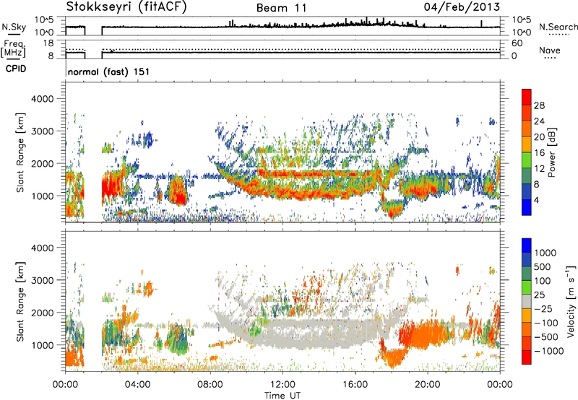Click the 16:00 time tick label
Viewport: 578px width, 400px height.
[355, 385]
